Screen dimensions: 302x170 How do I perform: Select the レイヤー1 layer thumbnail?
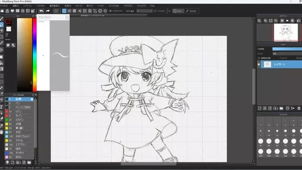pyautogui.click(x=267, y=64)
